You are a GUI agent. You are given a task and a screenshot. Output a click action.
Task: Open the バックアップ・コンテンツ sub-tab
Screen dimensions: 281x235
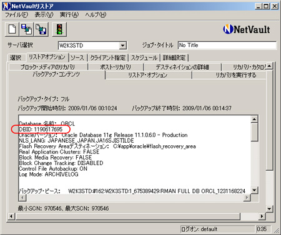click(56, 75)
